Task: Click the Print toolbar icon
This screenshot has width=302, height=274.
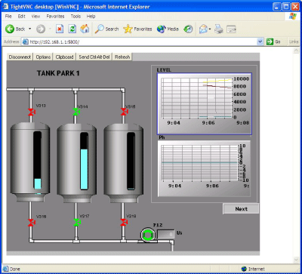Action: [219, 29]
